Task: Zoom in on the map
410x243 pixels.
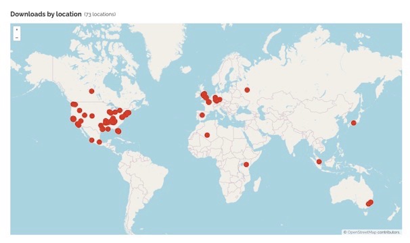Action: click(17, 30)
